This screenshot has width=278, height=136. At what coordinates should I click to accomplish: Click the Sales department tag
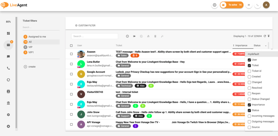click(x=122, y=55)
